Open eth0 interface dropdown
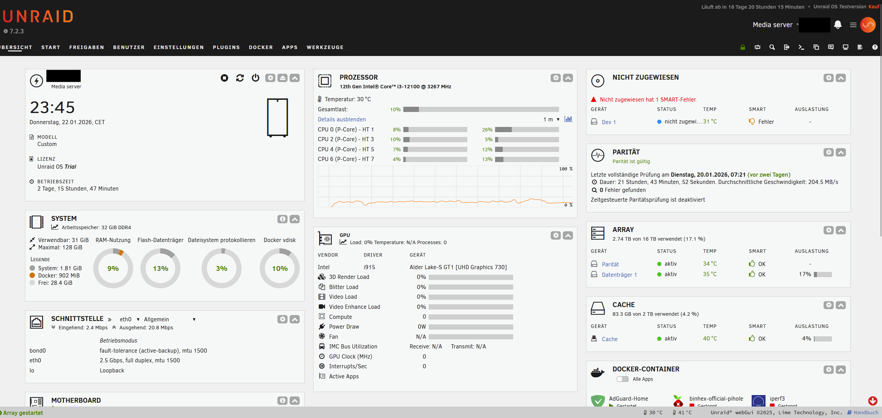Screen dimensions: 882x418 pos(129,319)
